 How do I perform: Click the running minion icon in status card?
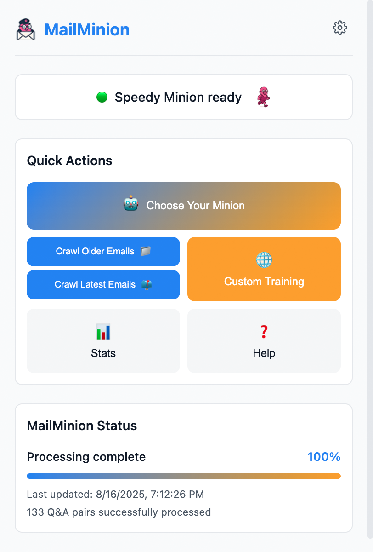[x=263, y=97]
